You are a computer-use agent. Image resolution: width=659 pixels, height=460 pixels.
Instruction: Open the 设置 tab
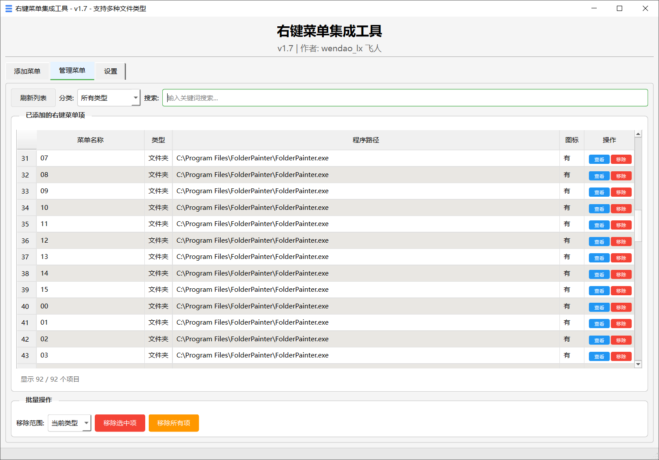coord(110,71)
